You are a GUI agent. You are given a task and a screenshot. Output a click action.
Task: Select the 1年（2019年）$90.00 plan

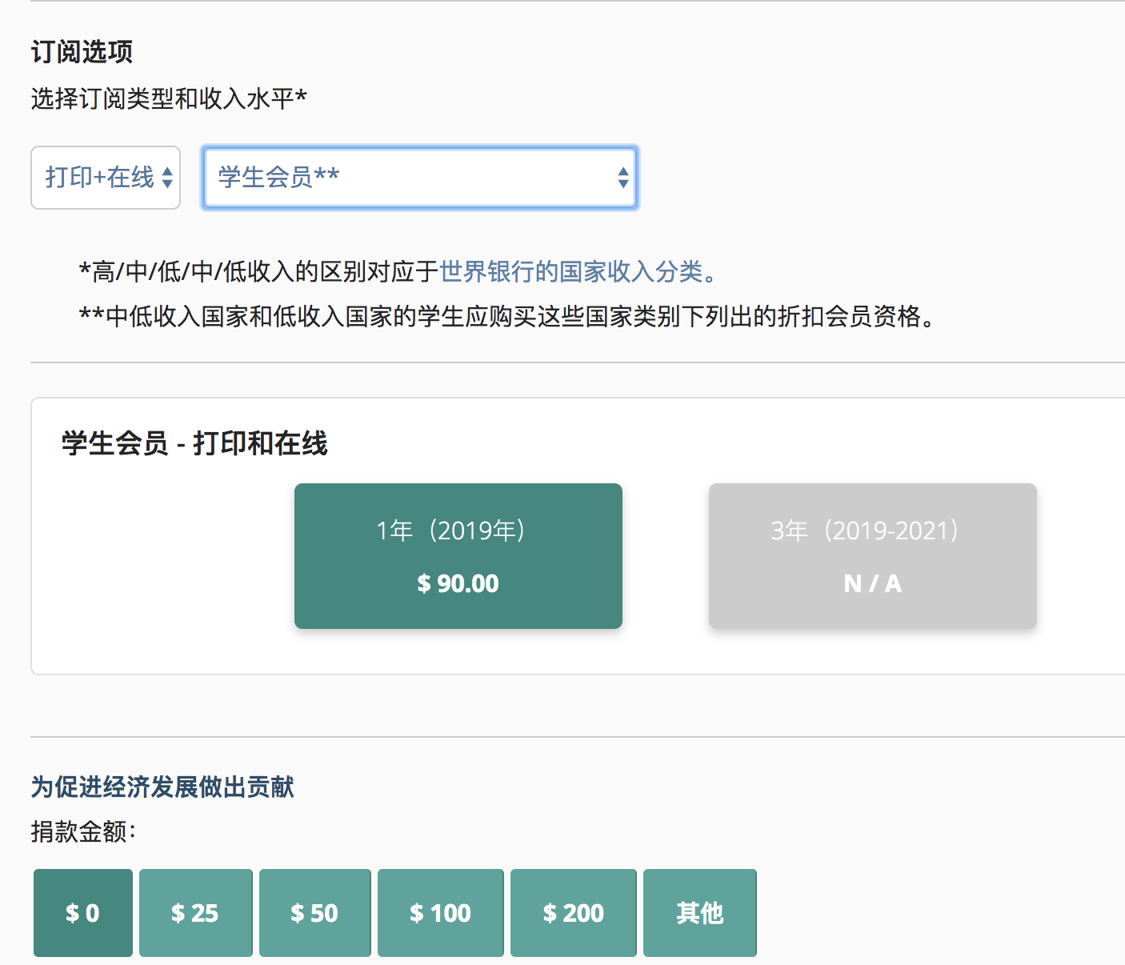coord(458,556)
